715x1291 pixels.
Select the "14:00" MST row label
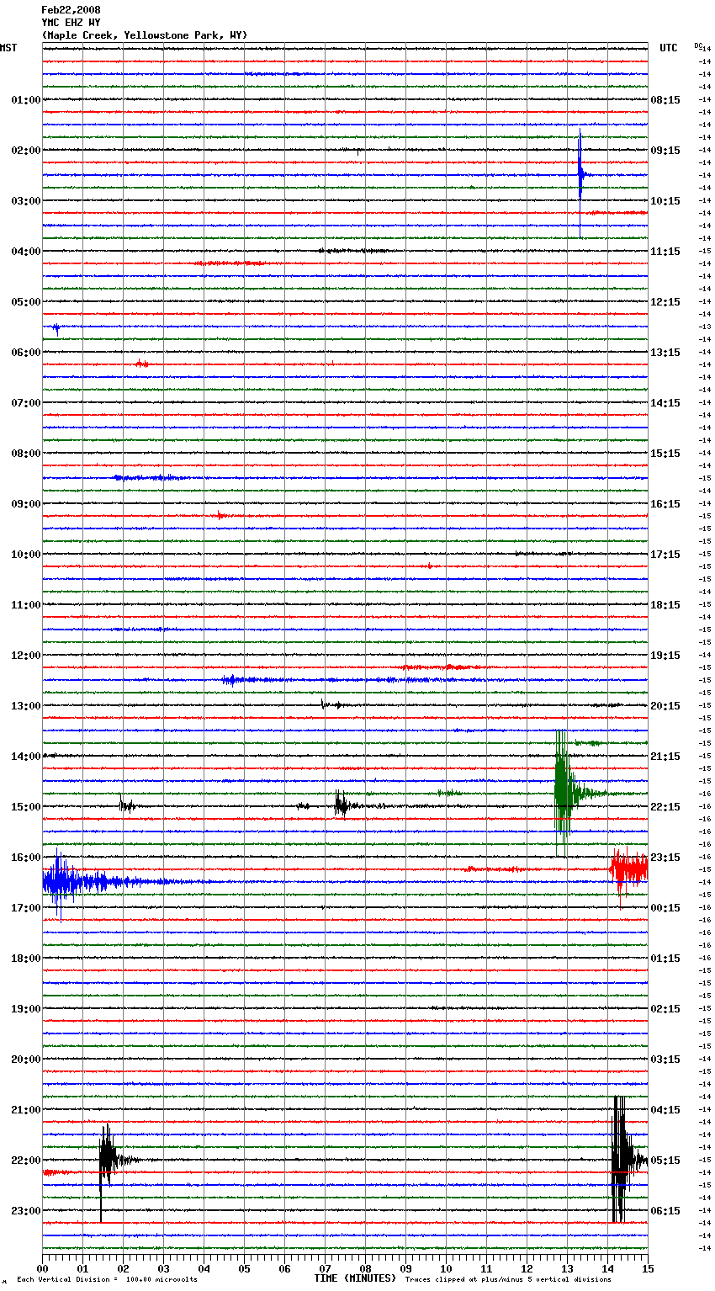[26, 757]
